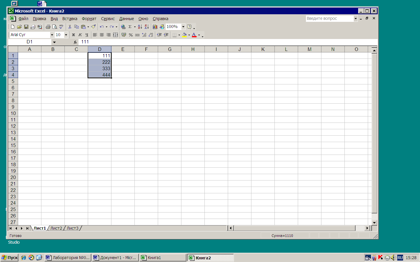
Task: Click Increase Decimal icon
Action: tap(144, 35)
